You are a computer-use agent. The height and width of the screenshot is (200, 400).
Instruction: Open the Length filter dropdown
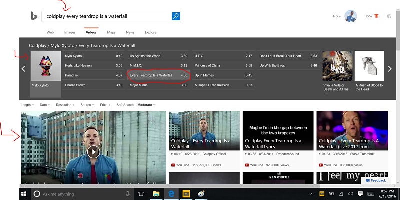coord(27,105)
